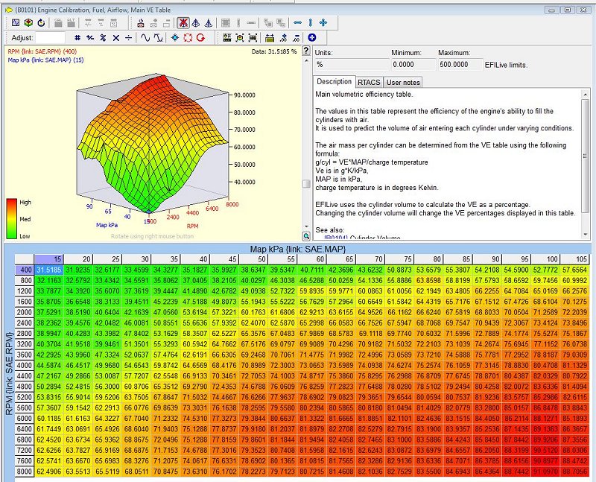The height and width of the screenshot is (482, 596).
Task: Click the description scrollbar up arrow
Action: click(x=586, y=95)
